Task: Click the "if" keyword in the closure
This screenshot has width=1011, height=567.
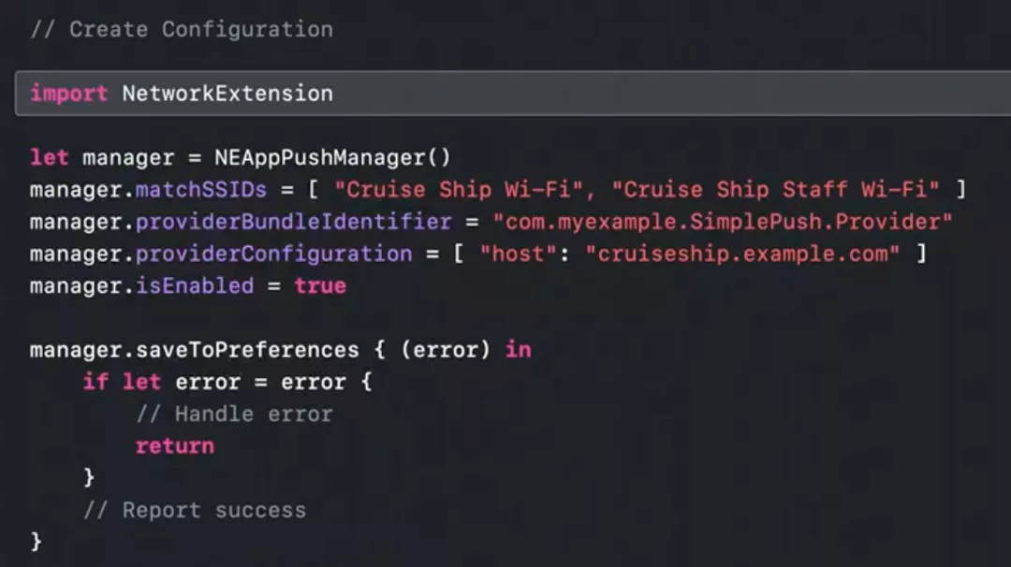Action: [95, 382]
